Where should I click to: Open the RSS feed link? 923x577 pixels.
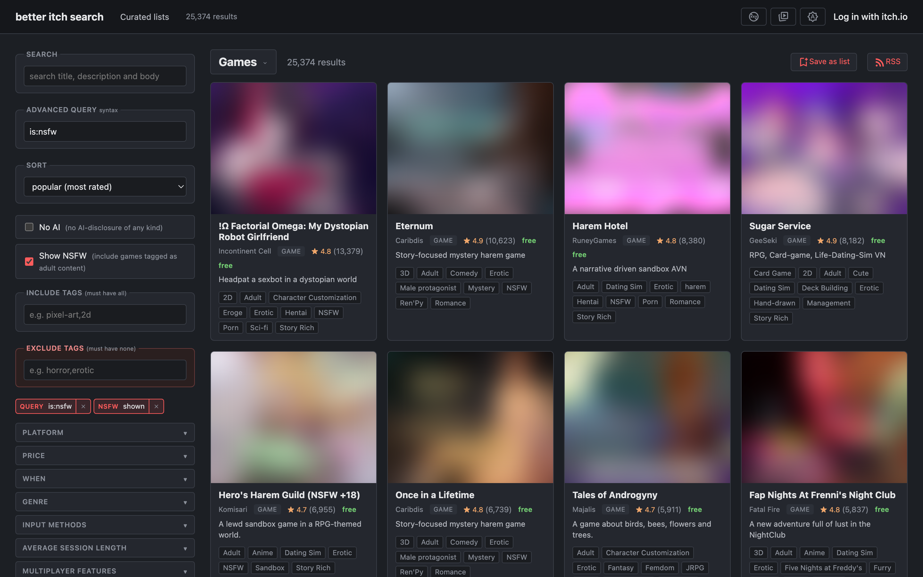click(x=887, y=62)
